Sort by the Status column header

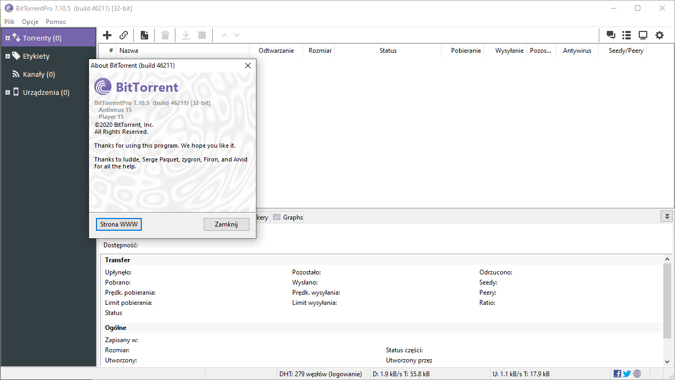[388, 51]
